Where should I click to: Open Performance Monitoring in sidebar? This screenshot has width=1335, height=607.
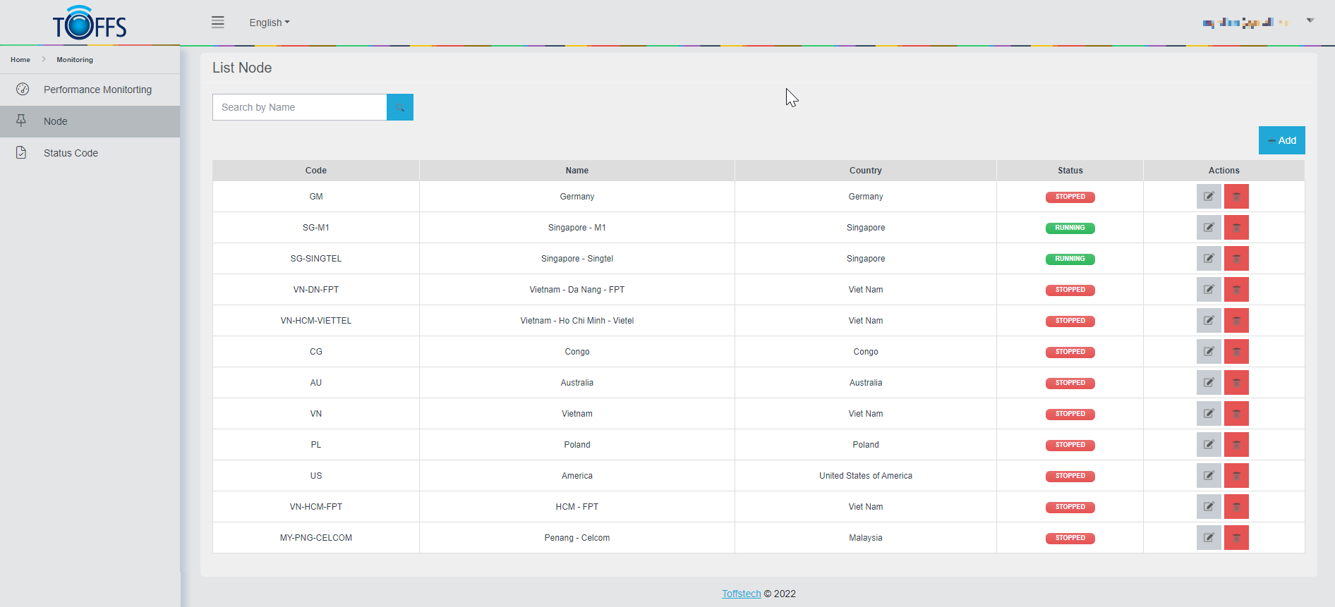tap(97, 90)
